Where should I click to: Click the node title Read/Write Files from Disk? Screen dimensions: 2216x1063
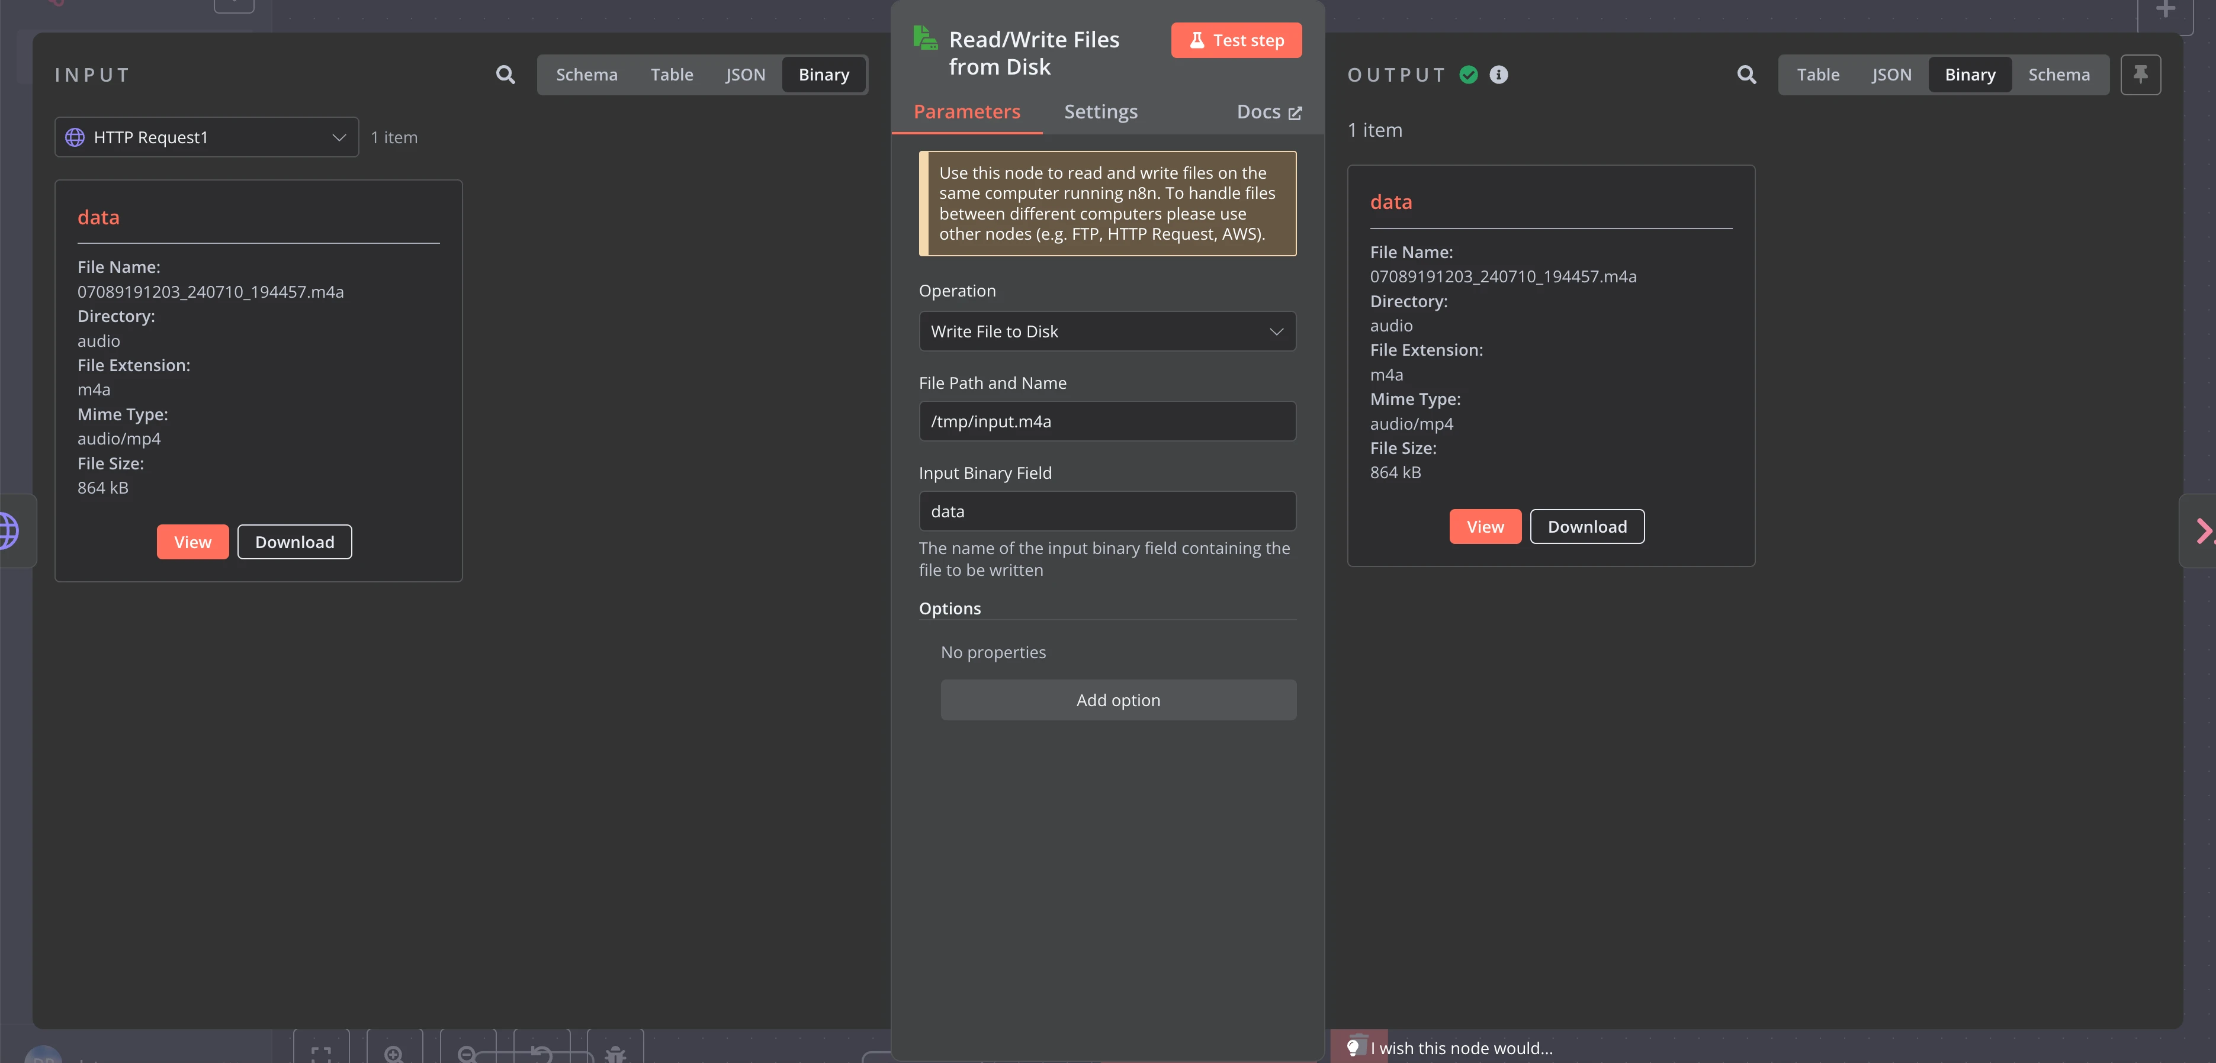[x=1033, y=53]
